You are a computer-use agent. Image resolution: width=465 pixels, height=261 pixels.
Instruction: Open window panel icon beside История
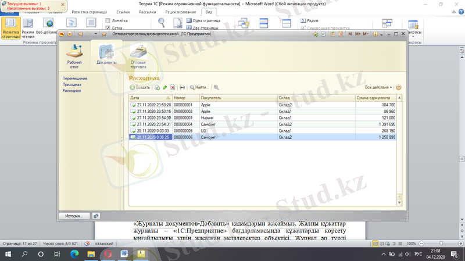click(96, 216)
